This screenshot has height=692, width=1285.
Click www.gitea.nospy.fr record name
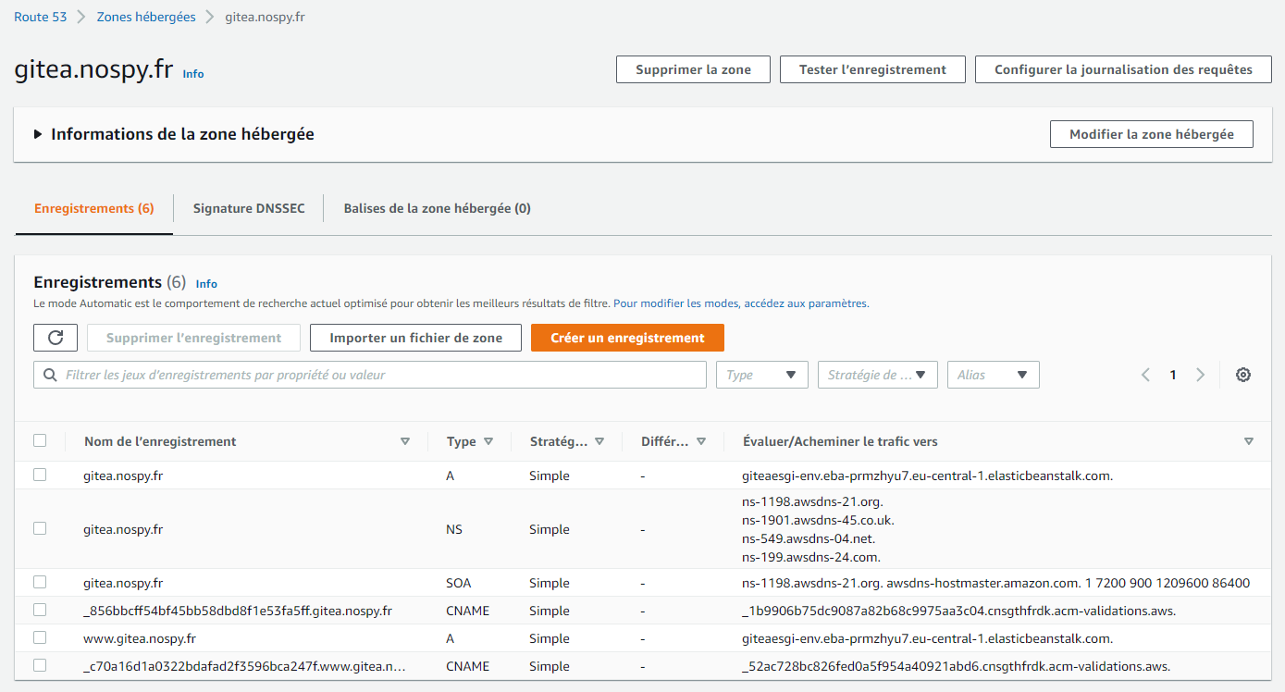click(140, 638)
